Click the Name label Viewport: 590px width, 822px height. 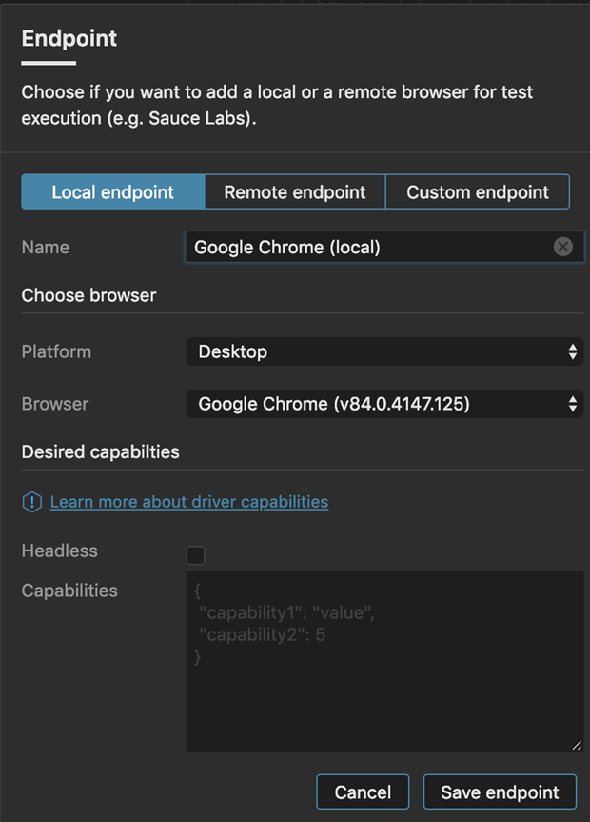45,247
